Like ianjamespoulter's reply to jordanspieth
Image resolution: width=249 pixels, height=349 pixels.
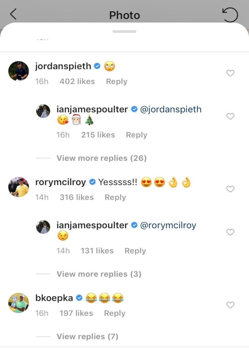pos(230,116)
